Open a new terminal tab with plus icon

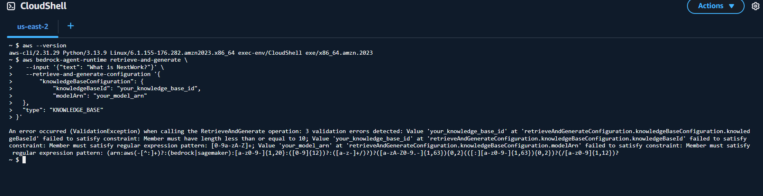[x=71, y=26]
